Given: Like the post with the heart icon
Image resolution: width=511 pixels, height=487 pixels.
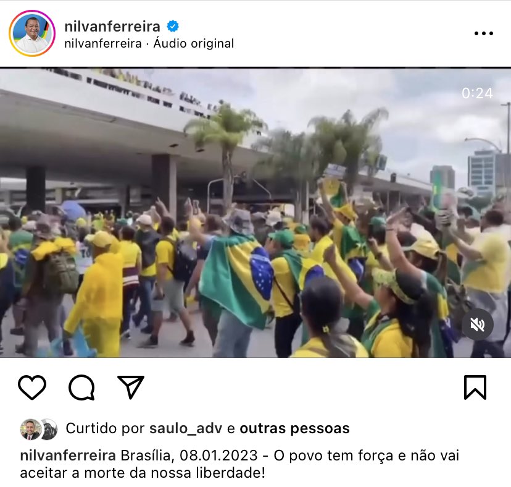Looking at the screenshot, I should pos(32,387).
